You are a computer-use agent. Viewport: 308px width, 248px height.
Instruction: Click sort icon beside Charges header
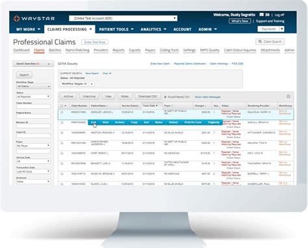point(206,105)
